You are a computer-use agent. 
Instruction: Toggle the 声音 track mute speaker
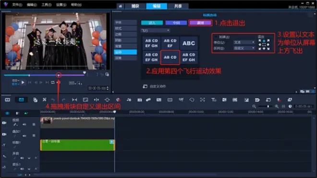tap(22, 158)
